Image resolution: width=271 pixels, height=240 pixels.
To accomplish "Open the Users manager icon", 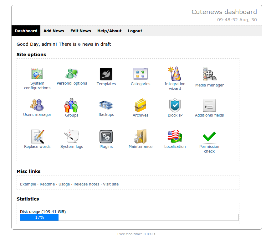I will 37,105.
